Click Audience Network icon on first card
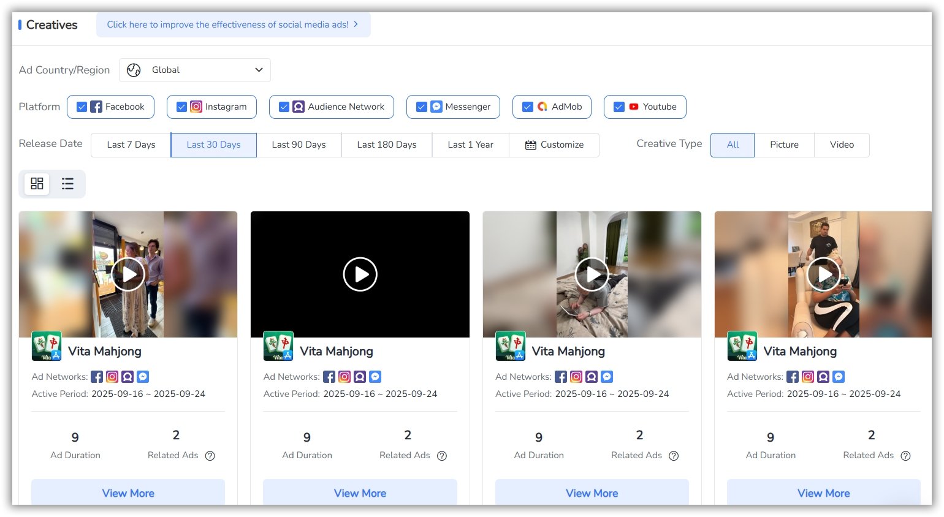 click(128, 377)
